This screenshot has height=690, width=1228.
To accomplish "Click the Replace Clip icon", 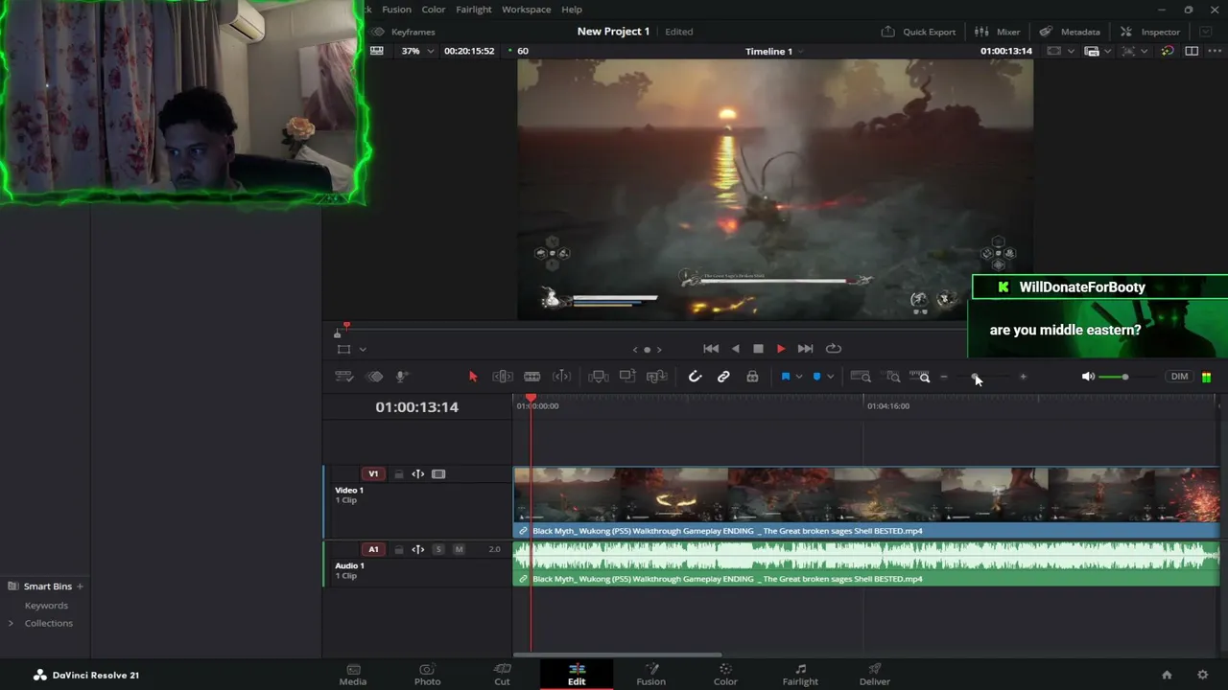I will (x=657, y=377).
